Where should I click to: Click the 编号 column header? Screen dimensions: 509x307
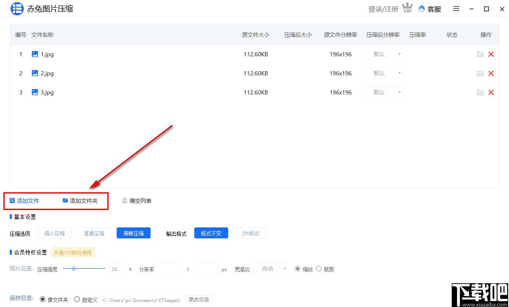click(21, 35)
